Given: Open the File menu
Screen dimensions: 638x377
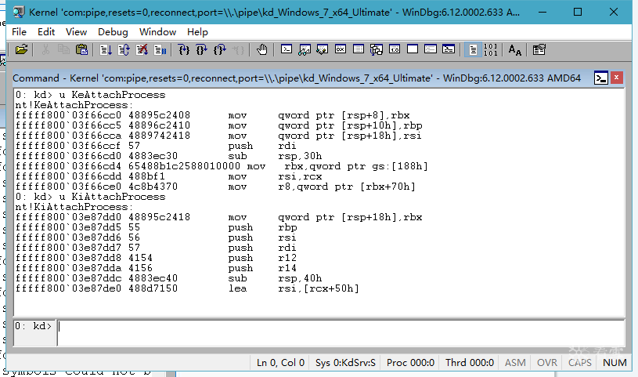Looking at the screenshot, I should (x=19, y=32).
